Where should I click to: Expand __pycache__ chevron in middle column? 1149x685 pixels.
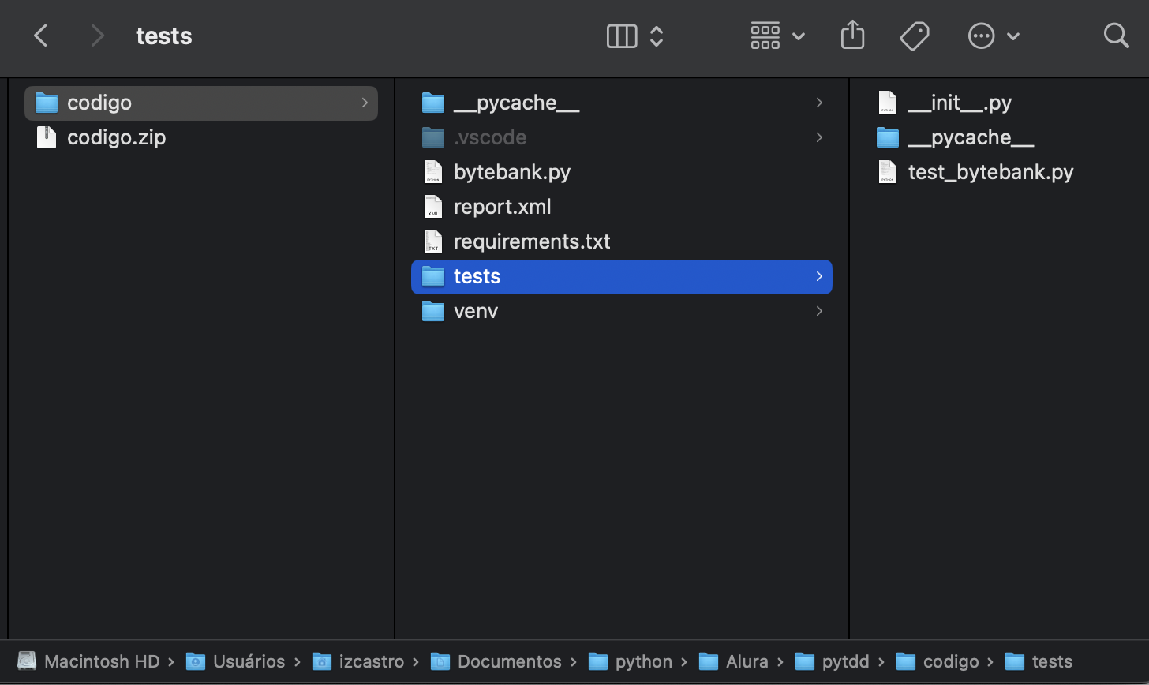[x=819, y=103]
